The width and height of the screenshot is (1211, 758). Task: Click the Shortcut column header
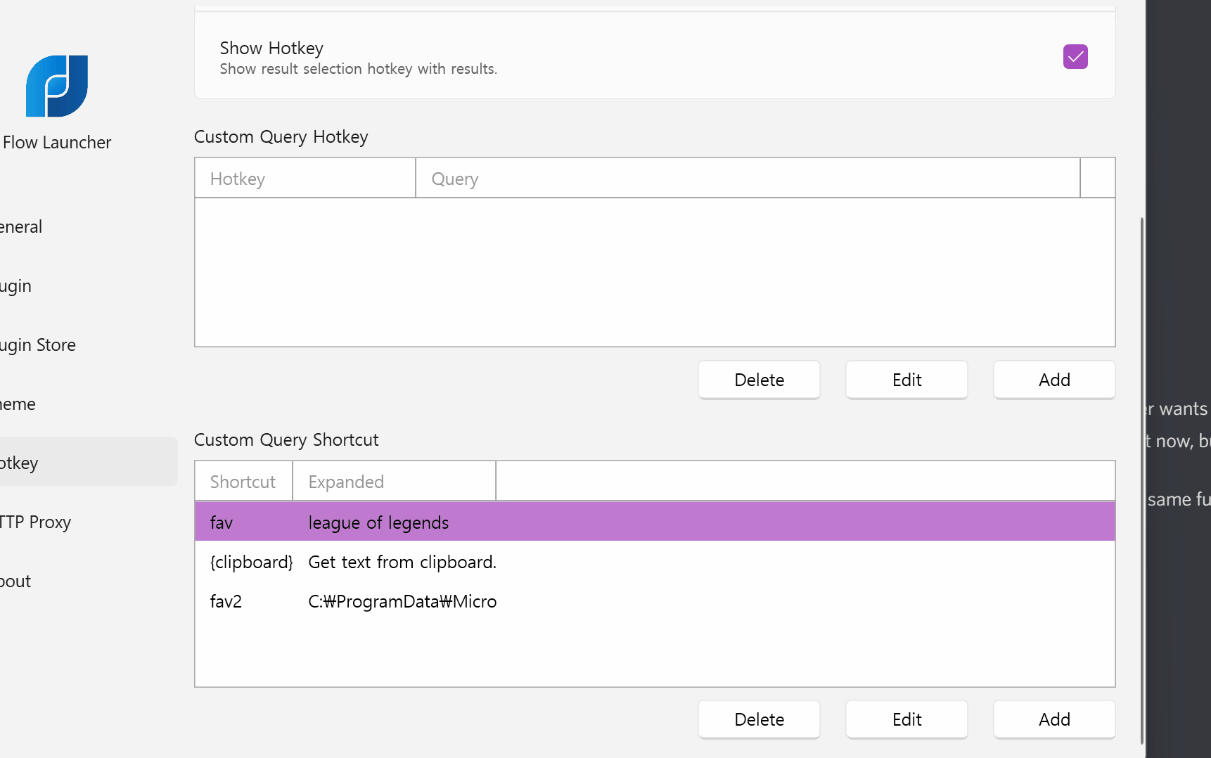pyautogui.click(x=243, y=482)
